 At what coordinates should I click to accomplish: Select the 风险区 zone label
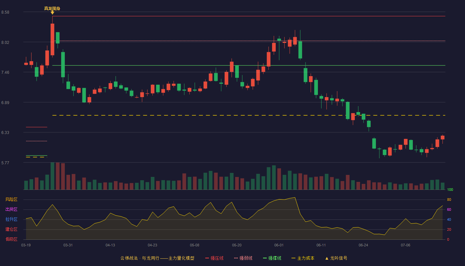(11, 199)
